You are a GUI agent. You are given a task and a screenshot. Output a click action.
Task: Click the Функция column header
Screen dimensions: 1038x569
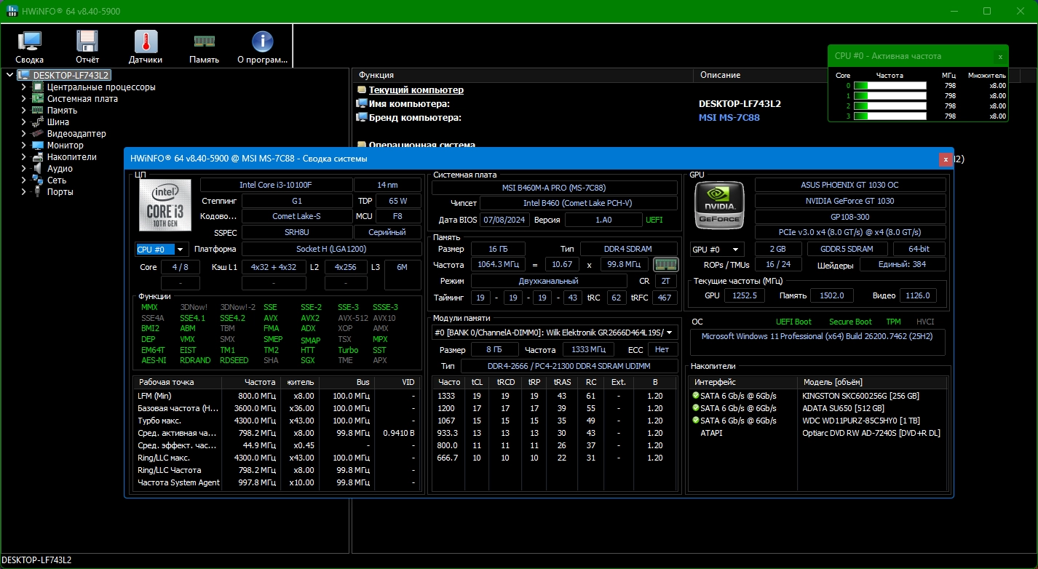[523, 75]
